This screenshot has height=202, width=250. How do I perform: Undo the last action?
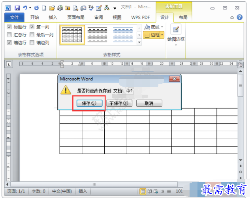click(25, 8)
